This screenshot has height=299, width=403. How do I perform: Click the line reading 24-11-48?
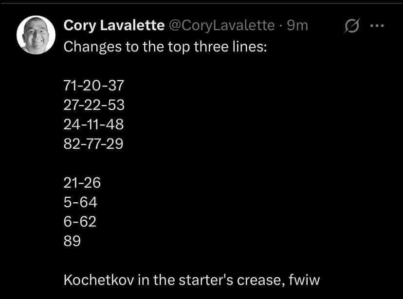pyautogui.click(x=93, y=124)
